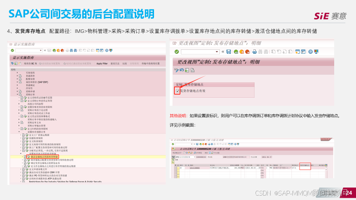This screenshot has height=200, width=356.
Task: Expand the 序列号 tree node arrow
Action: 17,88
